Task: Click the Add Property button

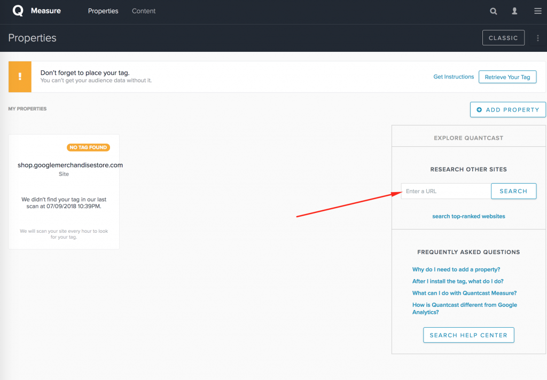Action: point(507,109)
